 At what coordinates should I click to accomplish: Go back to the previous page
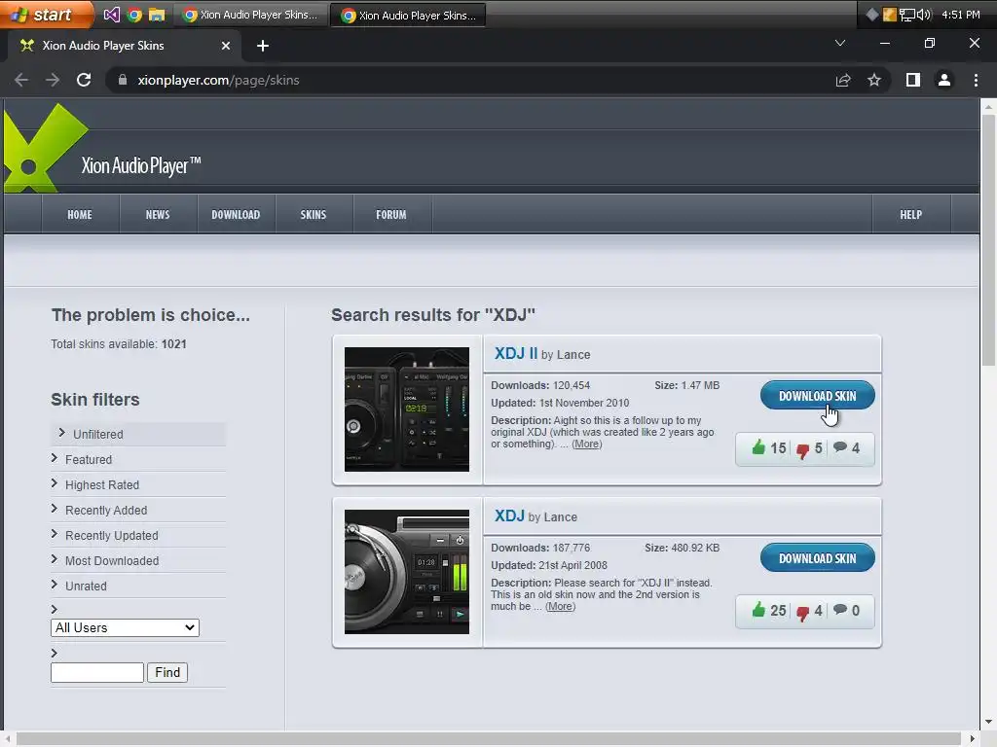point(21,80)
